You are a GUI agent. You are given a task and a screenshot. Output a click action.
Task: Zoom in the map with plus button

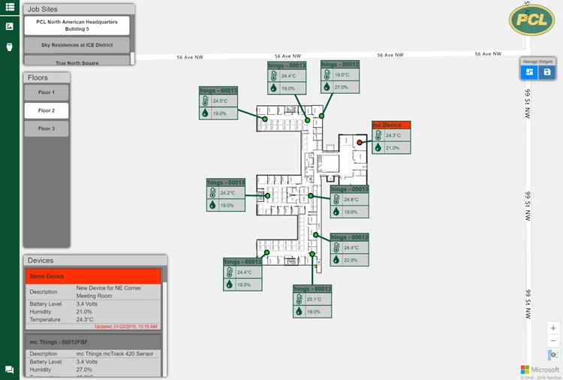[x=553, y=328]
